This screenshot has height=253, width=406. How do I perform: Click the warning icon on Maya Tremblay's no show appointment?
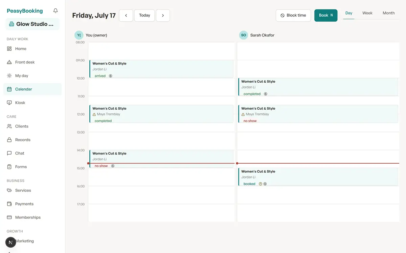[243, 114]
